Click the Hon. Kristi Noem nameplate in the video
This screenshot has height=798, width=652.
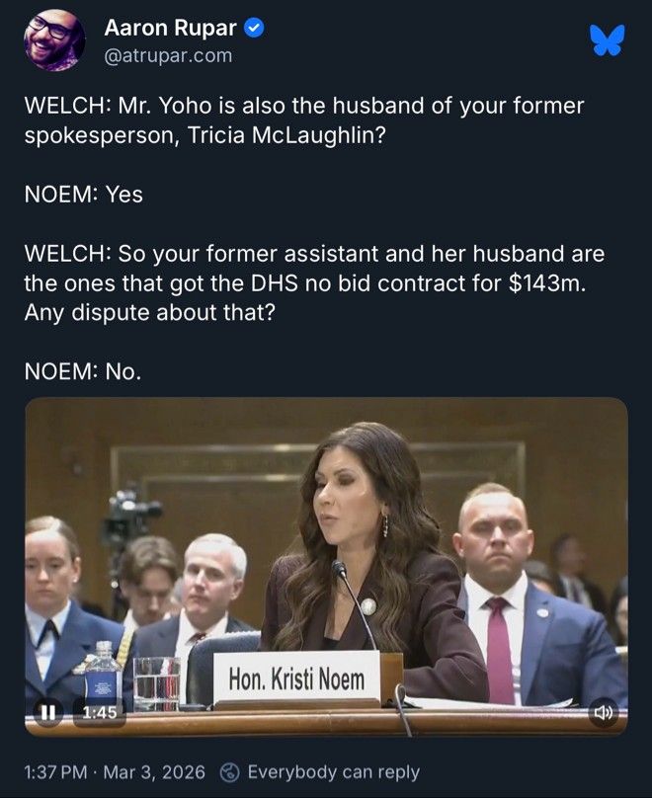click(x=296, y=678)
